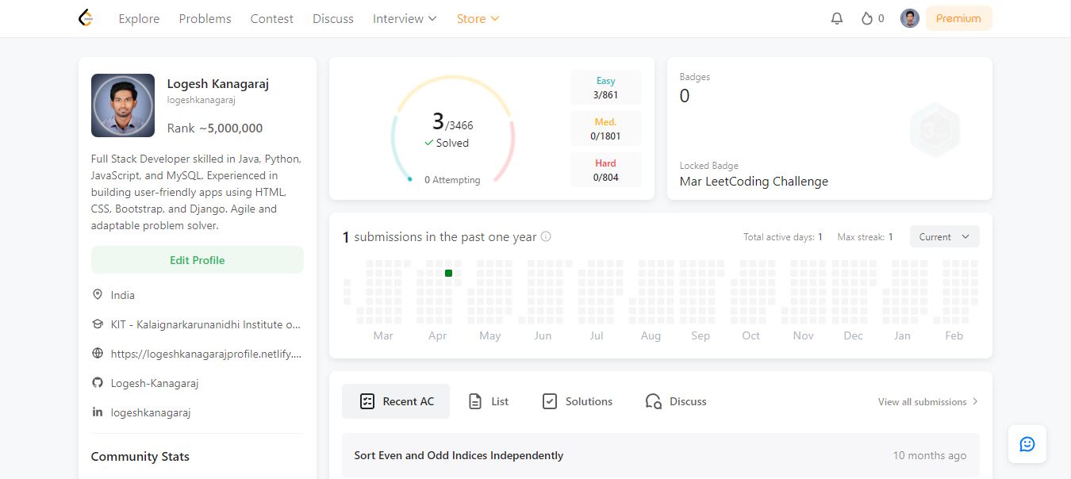The image size is (1071, 479).
Task: Open the Problems page
Action: pyautogui.click(x=205, y=18)
